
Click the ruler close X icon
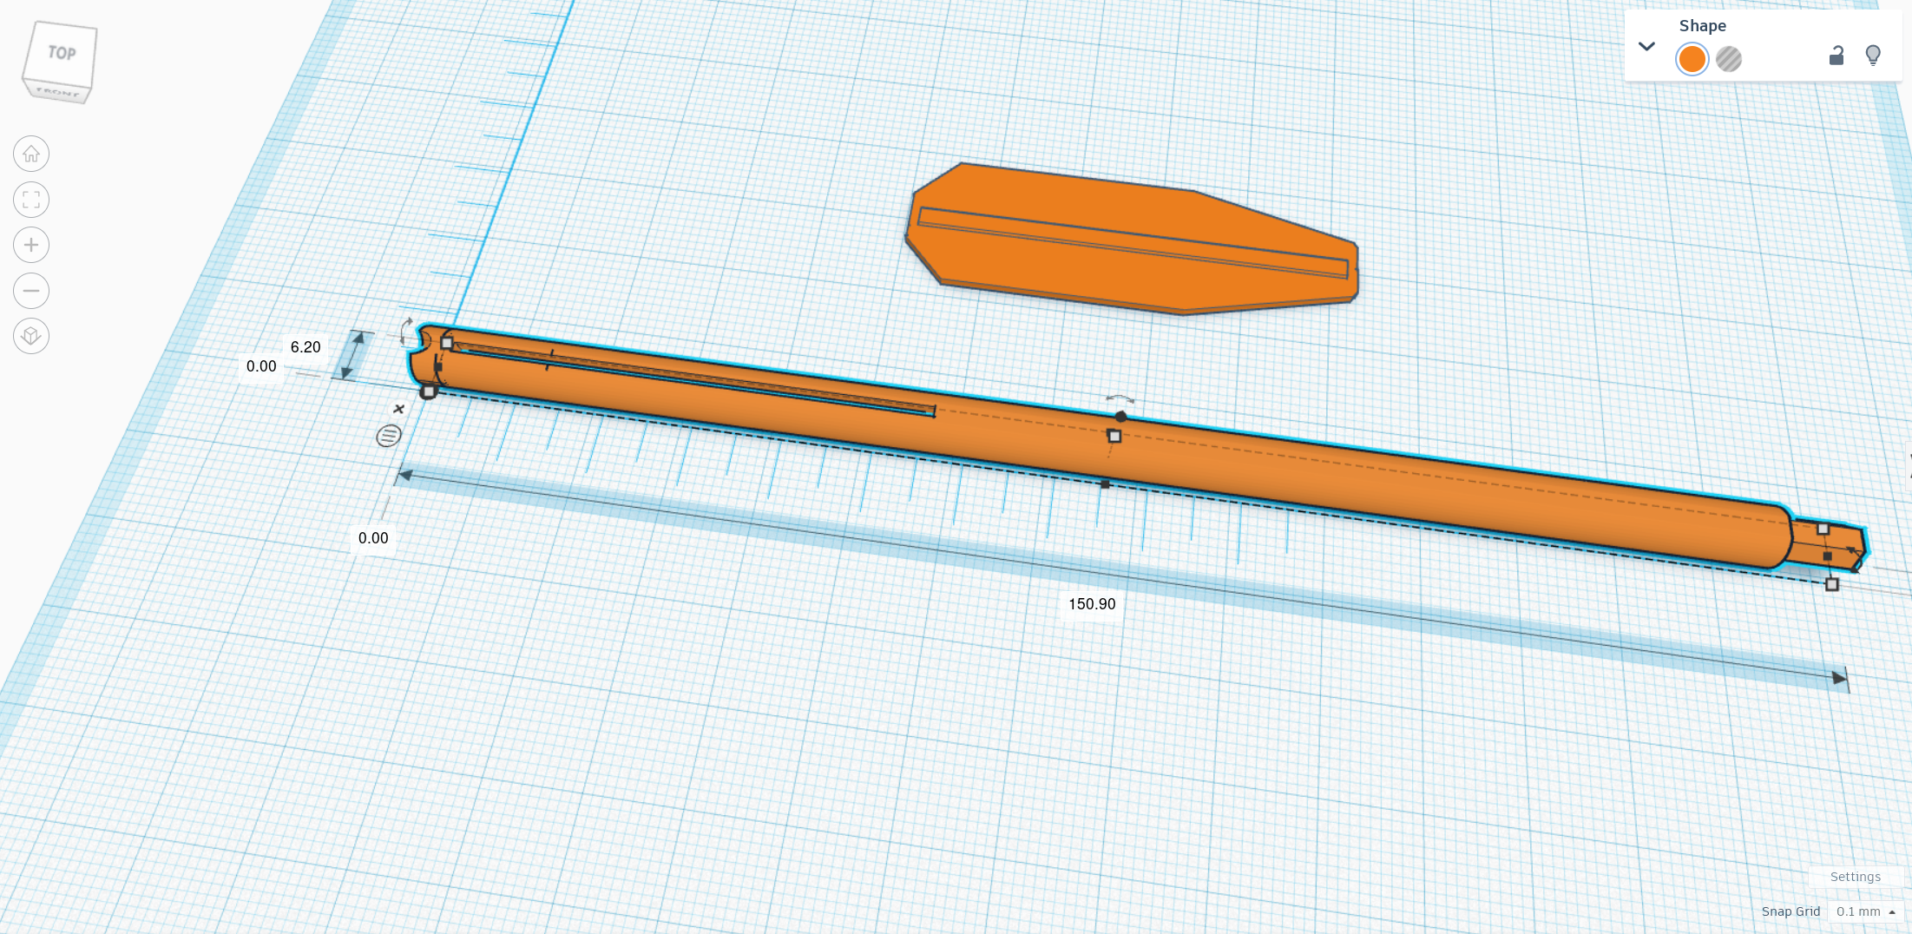[399, 409]
